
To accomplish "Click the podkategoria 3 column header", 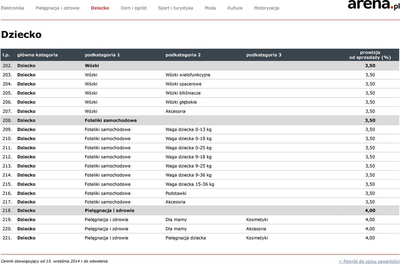I will 264,55.
